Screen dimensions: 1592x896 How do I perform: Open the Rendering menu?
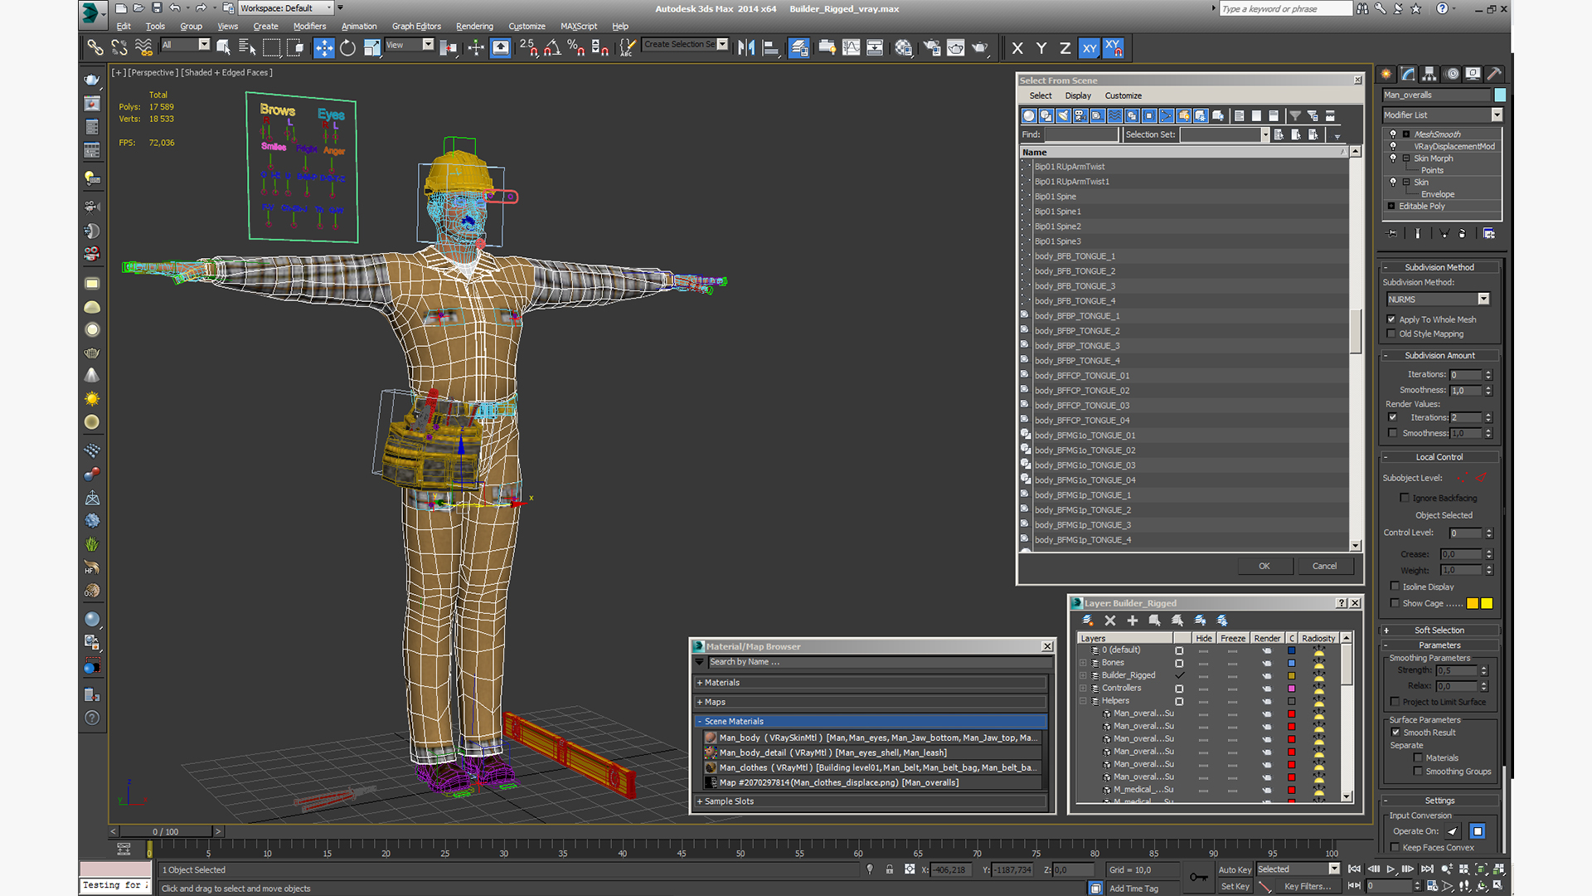(x=473, y=27)
